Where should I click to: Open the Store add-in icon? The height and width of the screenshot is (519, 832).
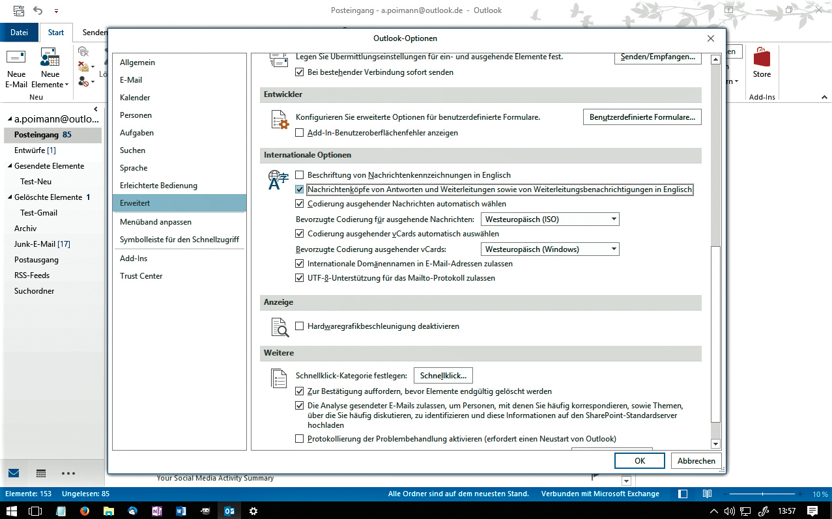tap(762, 58)
